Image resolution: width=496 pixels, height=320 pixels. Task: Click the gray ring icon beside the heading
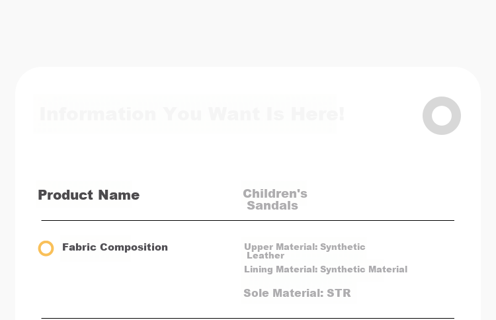(x=442, y=116)
